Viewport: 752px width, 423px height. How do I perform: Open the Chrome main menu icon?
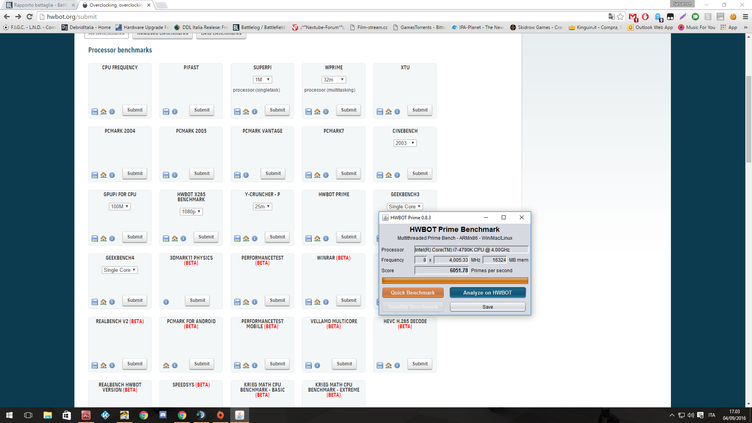tap(745, 16)
